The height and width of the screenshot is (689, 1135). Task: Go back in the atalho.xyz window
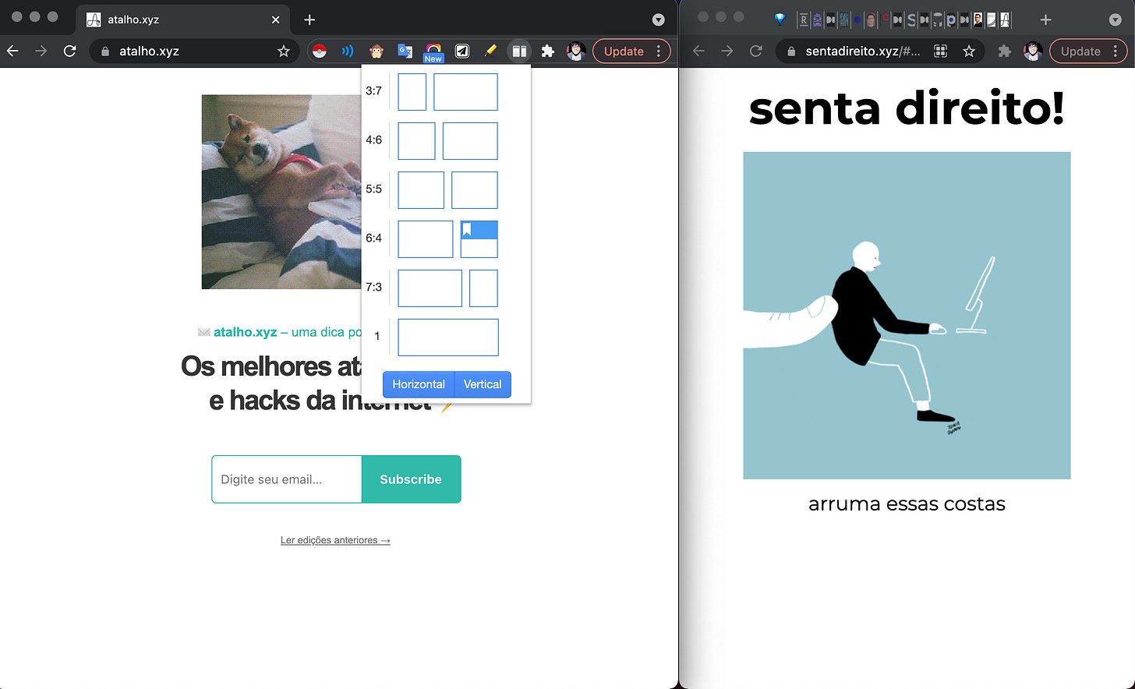pyautogui.click(x=12, y=51)
